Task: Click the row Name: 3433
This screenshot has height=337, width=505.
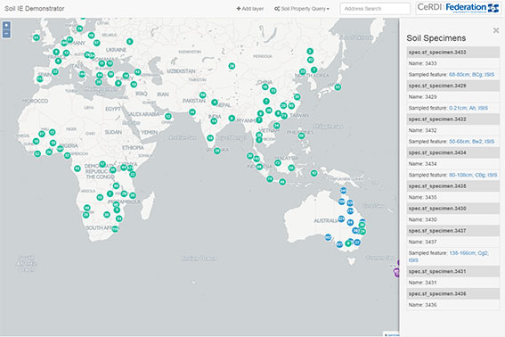Action: coord(453,63)
